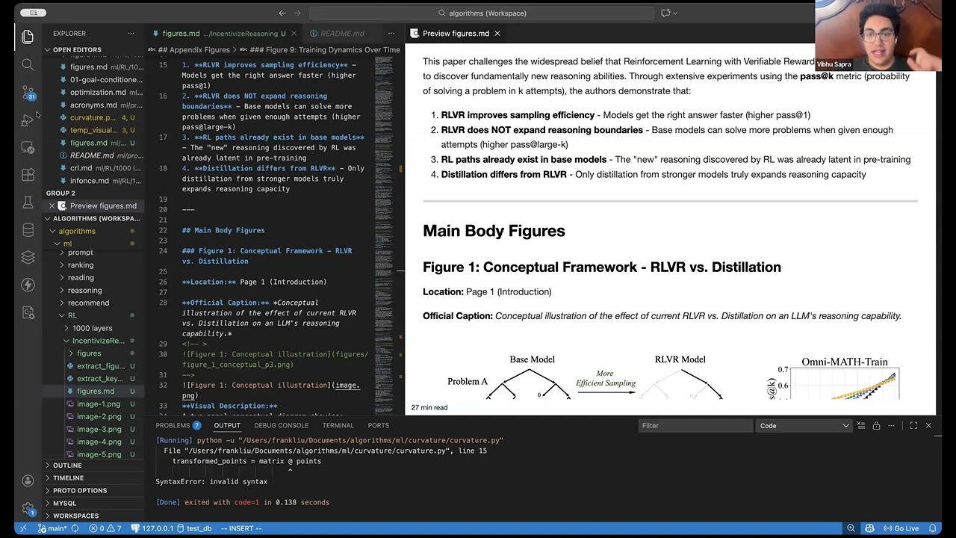Open errors and warnings status indicator
Viewport: 956px width, 538px height.
(x=105, y=528)
